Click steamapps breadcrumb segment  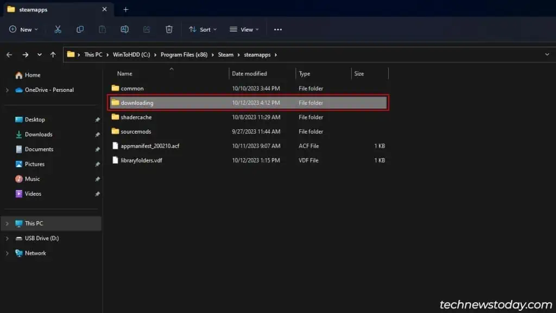(x=257, y=55)
